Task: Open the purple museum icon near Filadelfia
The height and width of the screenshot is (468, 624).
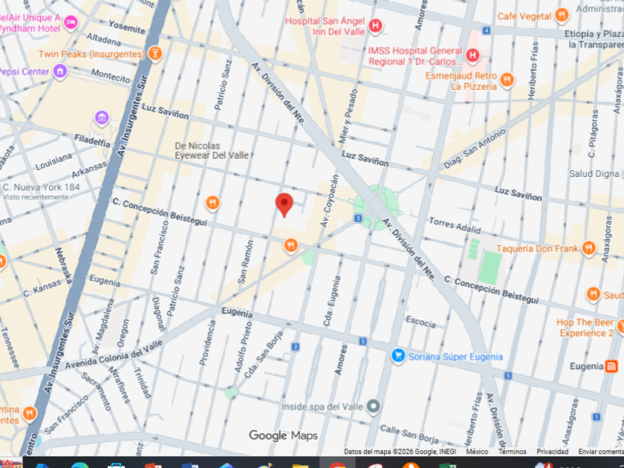Action: point(102,118)
